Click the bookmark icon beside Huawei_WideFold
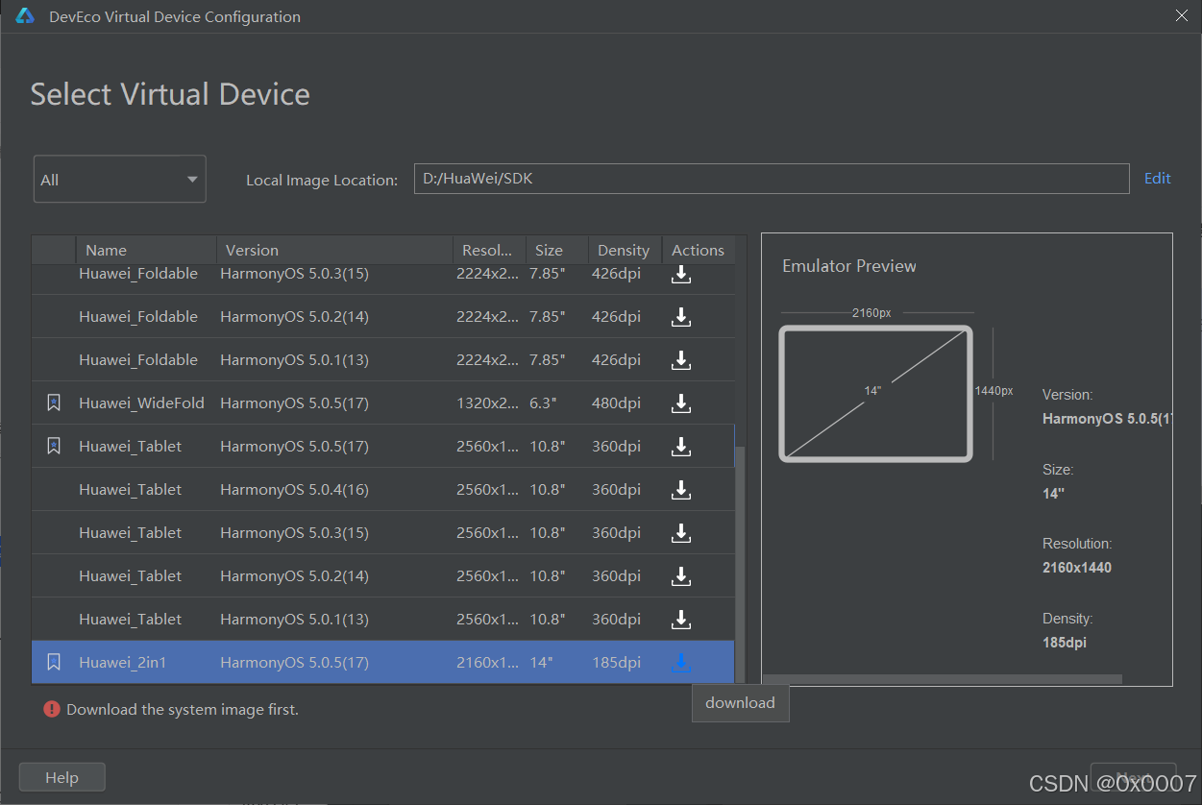 coord(54,403)
